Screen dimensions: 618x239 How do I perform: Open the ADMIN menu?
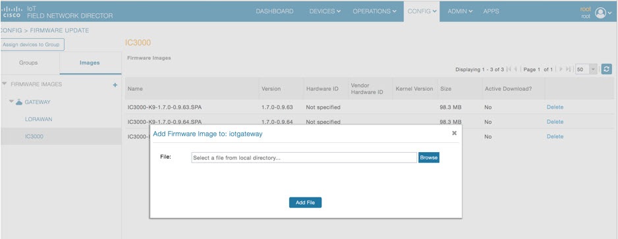[460, 11]
